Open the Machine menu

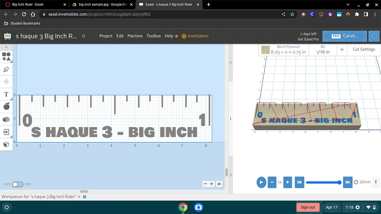(x=135, y=36)
